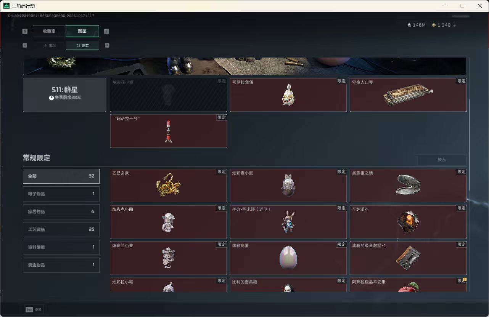Filter by 电子物品 category
The width and height of the screenshot is (489, 317).
pos(61,194)
